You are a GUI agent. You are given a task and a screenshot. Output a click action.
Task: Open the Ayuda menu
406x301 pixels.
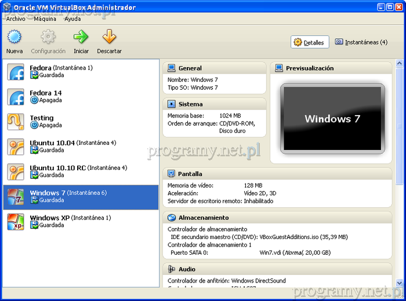click(x=72, y=19)
